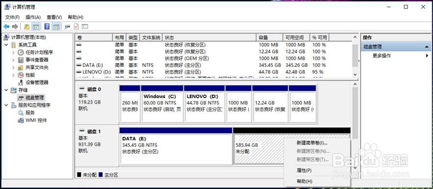Click the Task Scheduler clock icon
The width and height of the screenshot is (433, 189).
pos(21,53)
